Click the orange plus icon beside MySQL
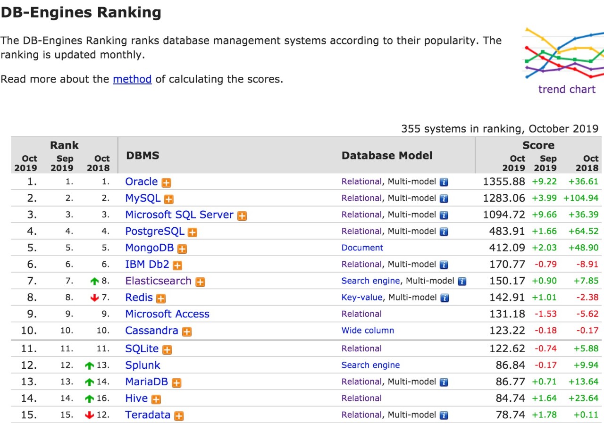604x423 pixels. pyautogui.click(x=169, y=199)
